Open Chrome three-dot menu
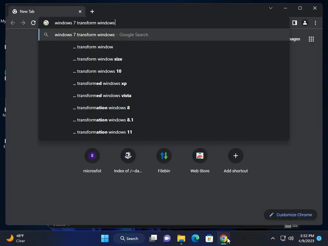The image size is (328, 246). pyautogui.click(x=315, y=23)
